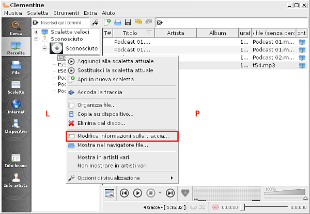Click the heart love-track icon

tap(186, 193)
